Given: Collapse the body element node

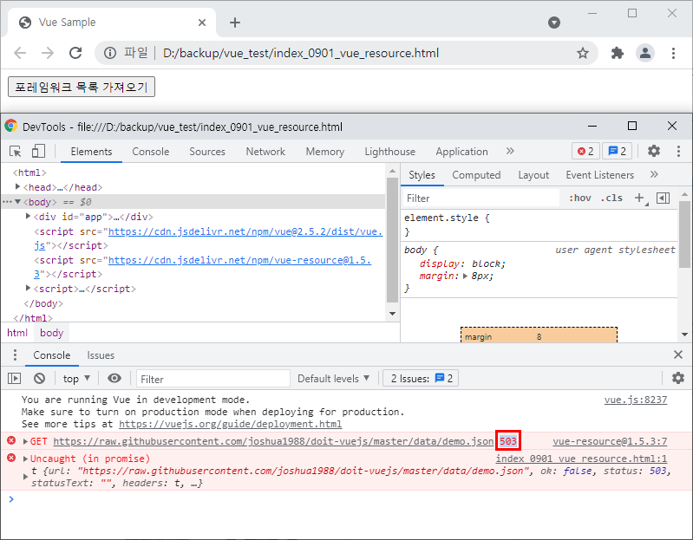Looking at the screenshot, I should 17,202.
